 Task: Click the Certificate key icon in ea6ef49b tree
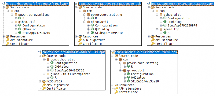[x=44, y=88]
